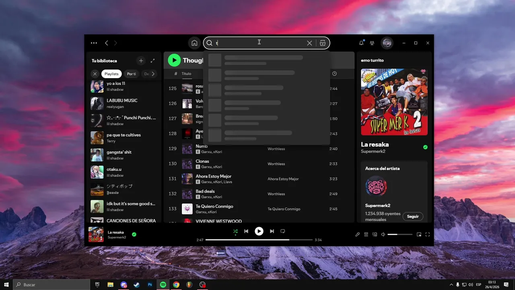515x290 pixels.
Task: Clear the library filter with X
Action: click(95, 74)
